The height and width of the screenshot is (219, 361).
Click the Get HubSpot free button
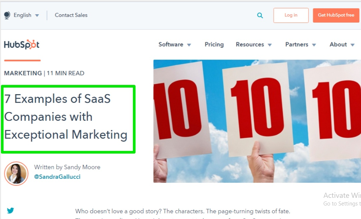tap(336, 15)
